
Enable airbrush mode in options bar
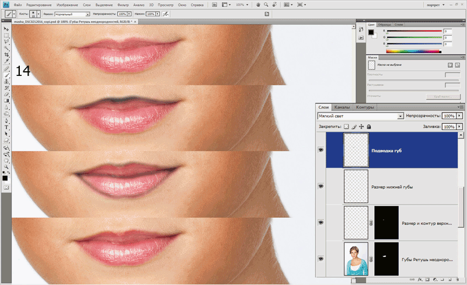[166, 14]
